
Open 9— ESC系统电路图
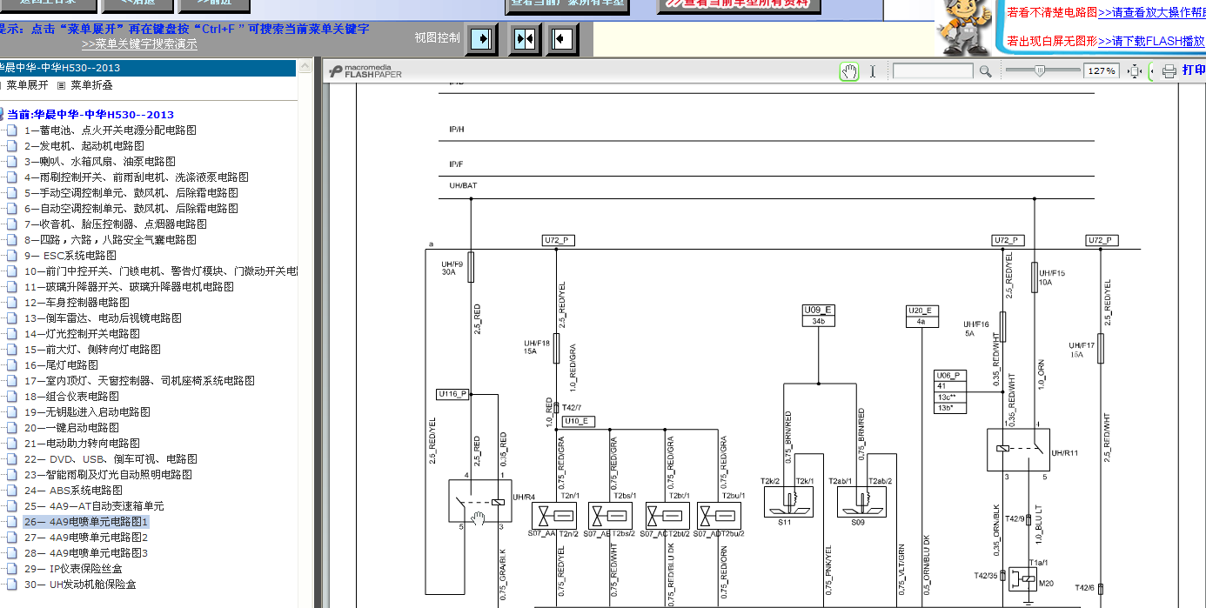pyautogui.click(x=70, y=256)
